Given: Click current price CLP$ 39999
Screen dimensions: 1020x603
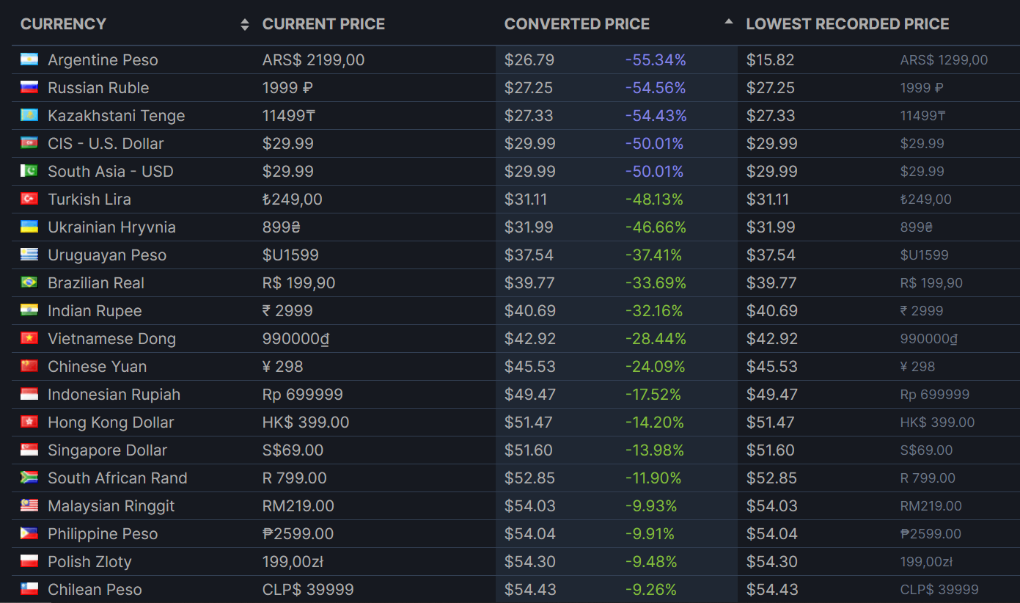Looking at the screenshot, I should [x=308, y=590].
